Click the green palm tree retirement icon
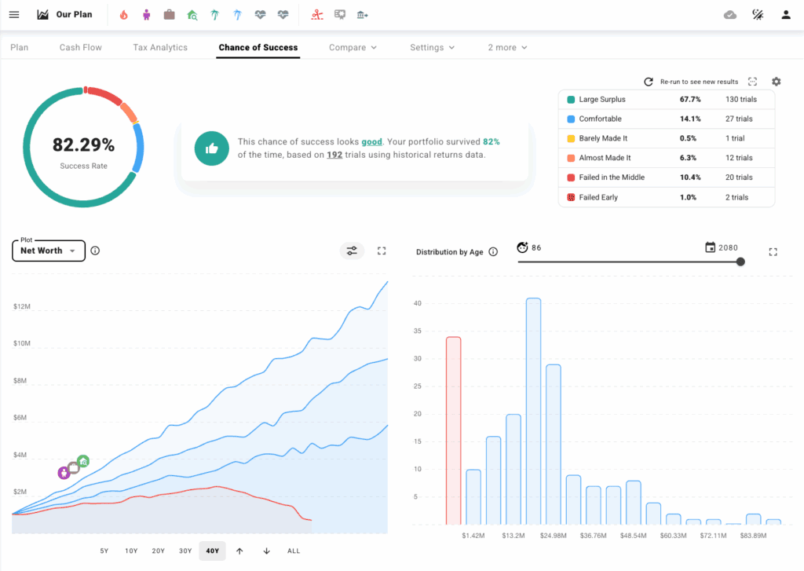This screenshot has width=804, height=571. (215, 14)
